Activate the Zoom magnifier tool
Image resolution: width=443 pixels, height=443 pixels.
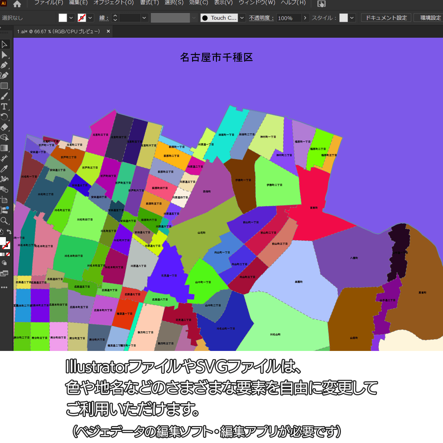(4, 220)
